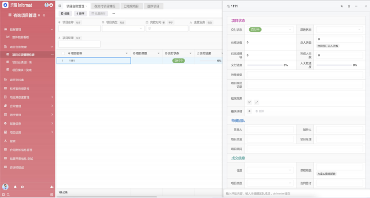This screenshot has height=198, width=370.
Task: Select the 1111 cell in the table
Action: tap(94, 61)
